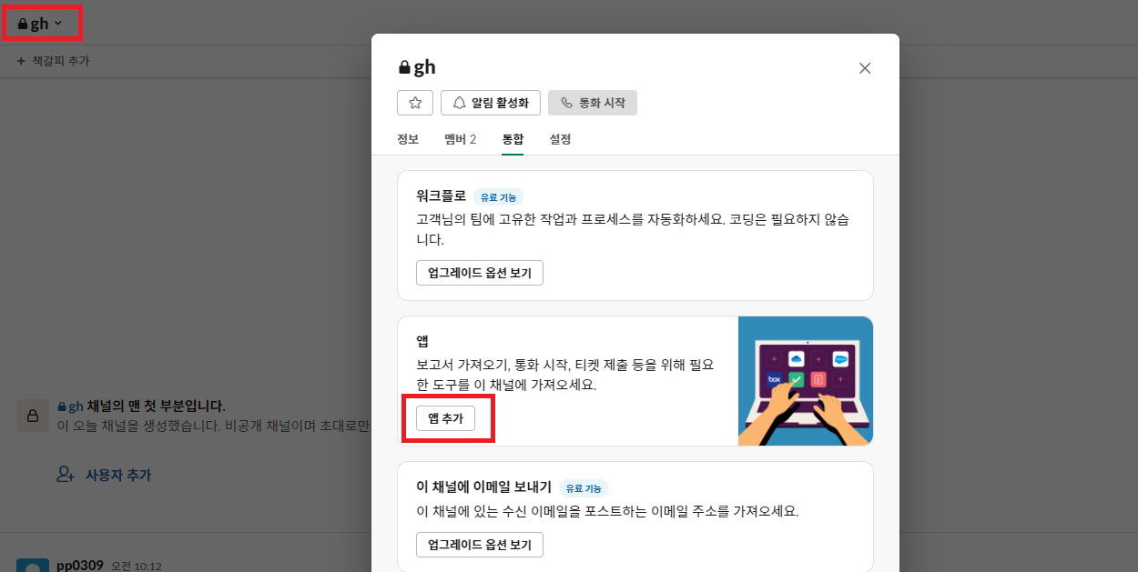Click 사용자 추가 in the channel background

tap(118, 475)
